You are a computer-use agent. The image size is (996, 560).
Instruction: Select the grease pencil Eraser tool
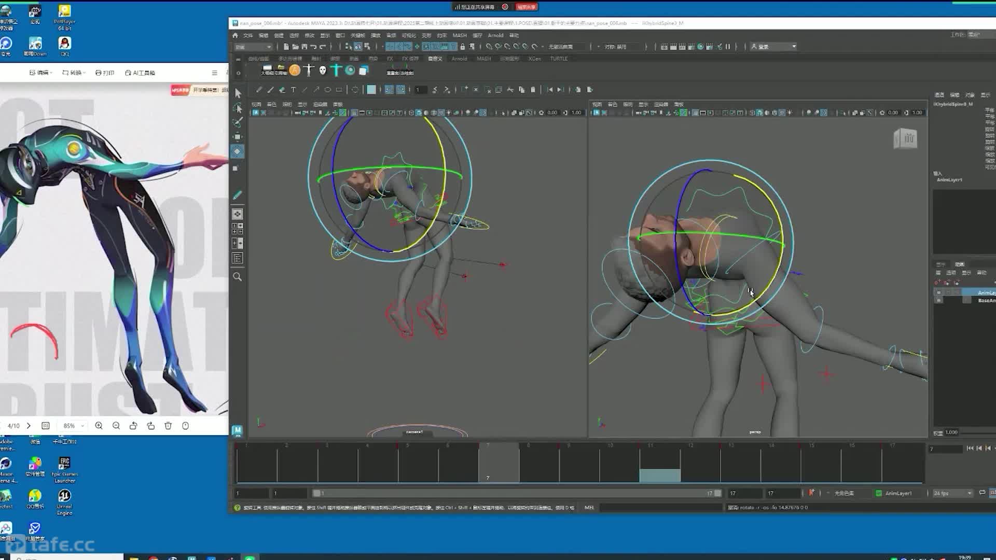(x=282, y=90)
